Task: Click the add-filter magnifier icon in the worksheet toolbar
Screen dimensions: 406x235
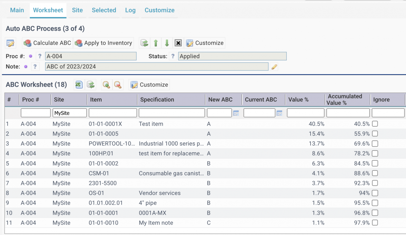Action: coord(106,85)
